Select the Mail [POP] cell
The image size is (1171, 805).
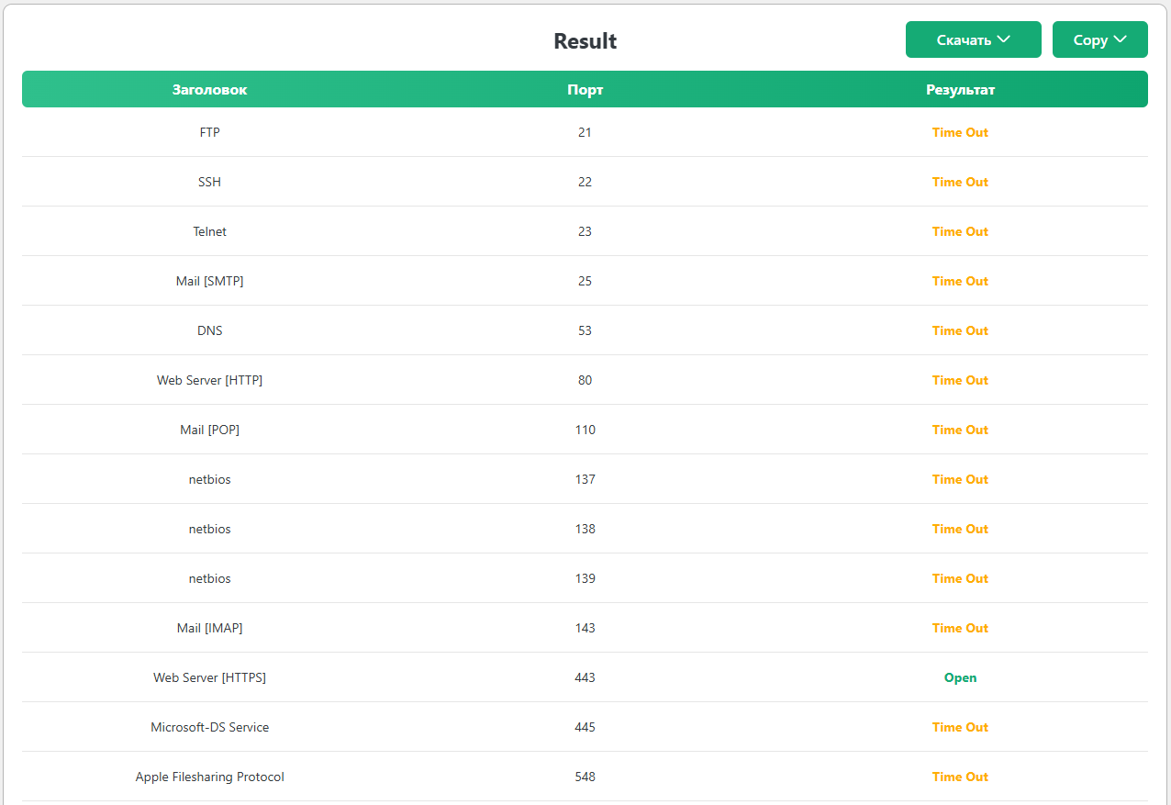(x=209, y=430)
